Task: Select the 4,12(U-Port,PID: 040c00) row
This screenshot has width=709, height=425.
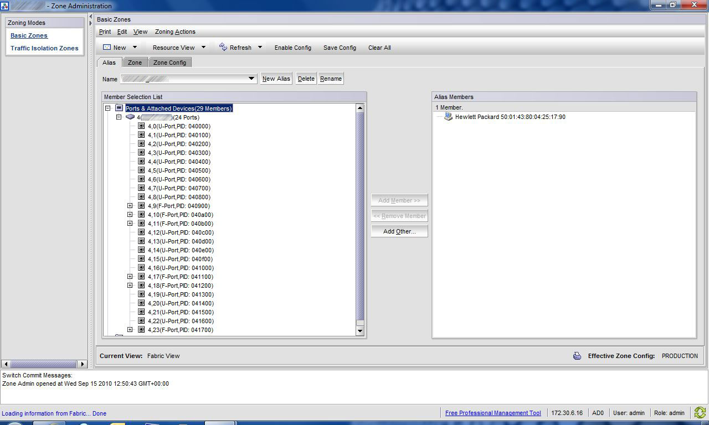Action: tap(181, 232)
